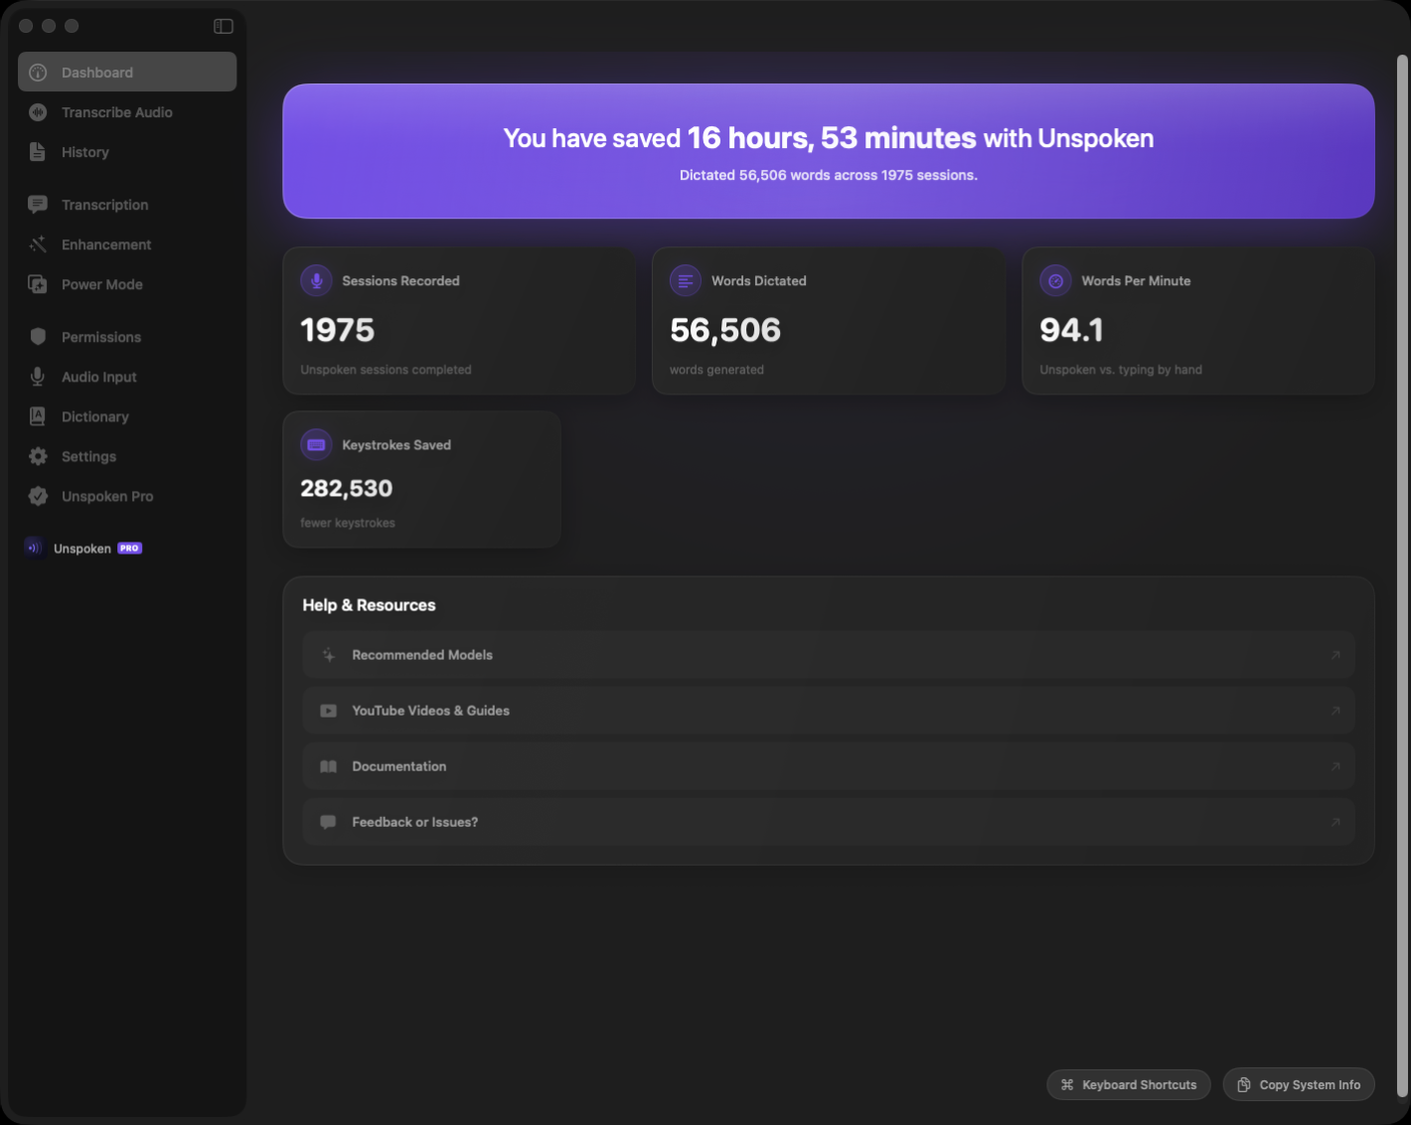Image resolution: width=1411 pixels, height=1125 pixels.
Task: Click the Keystrokes Saved keyboard icon
Action: coord(316,444)
